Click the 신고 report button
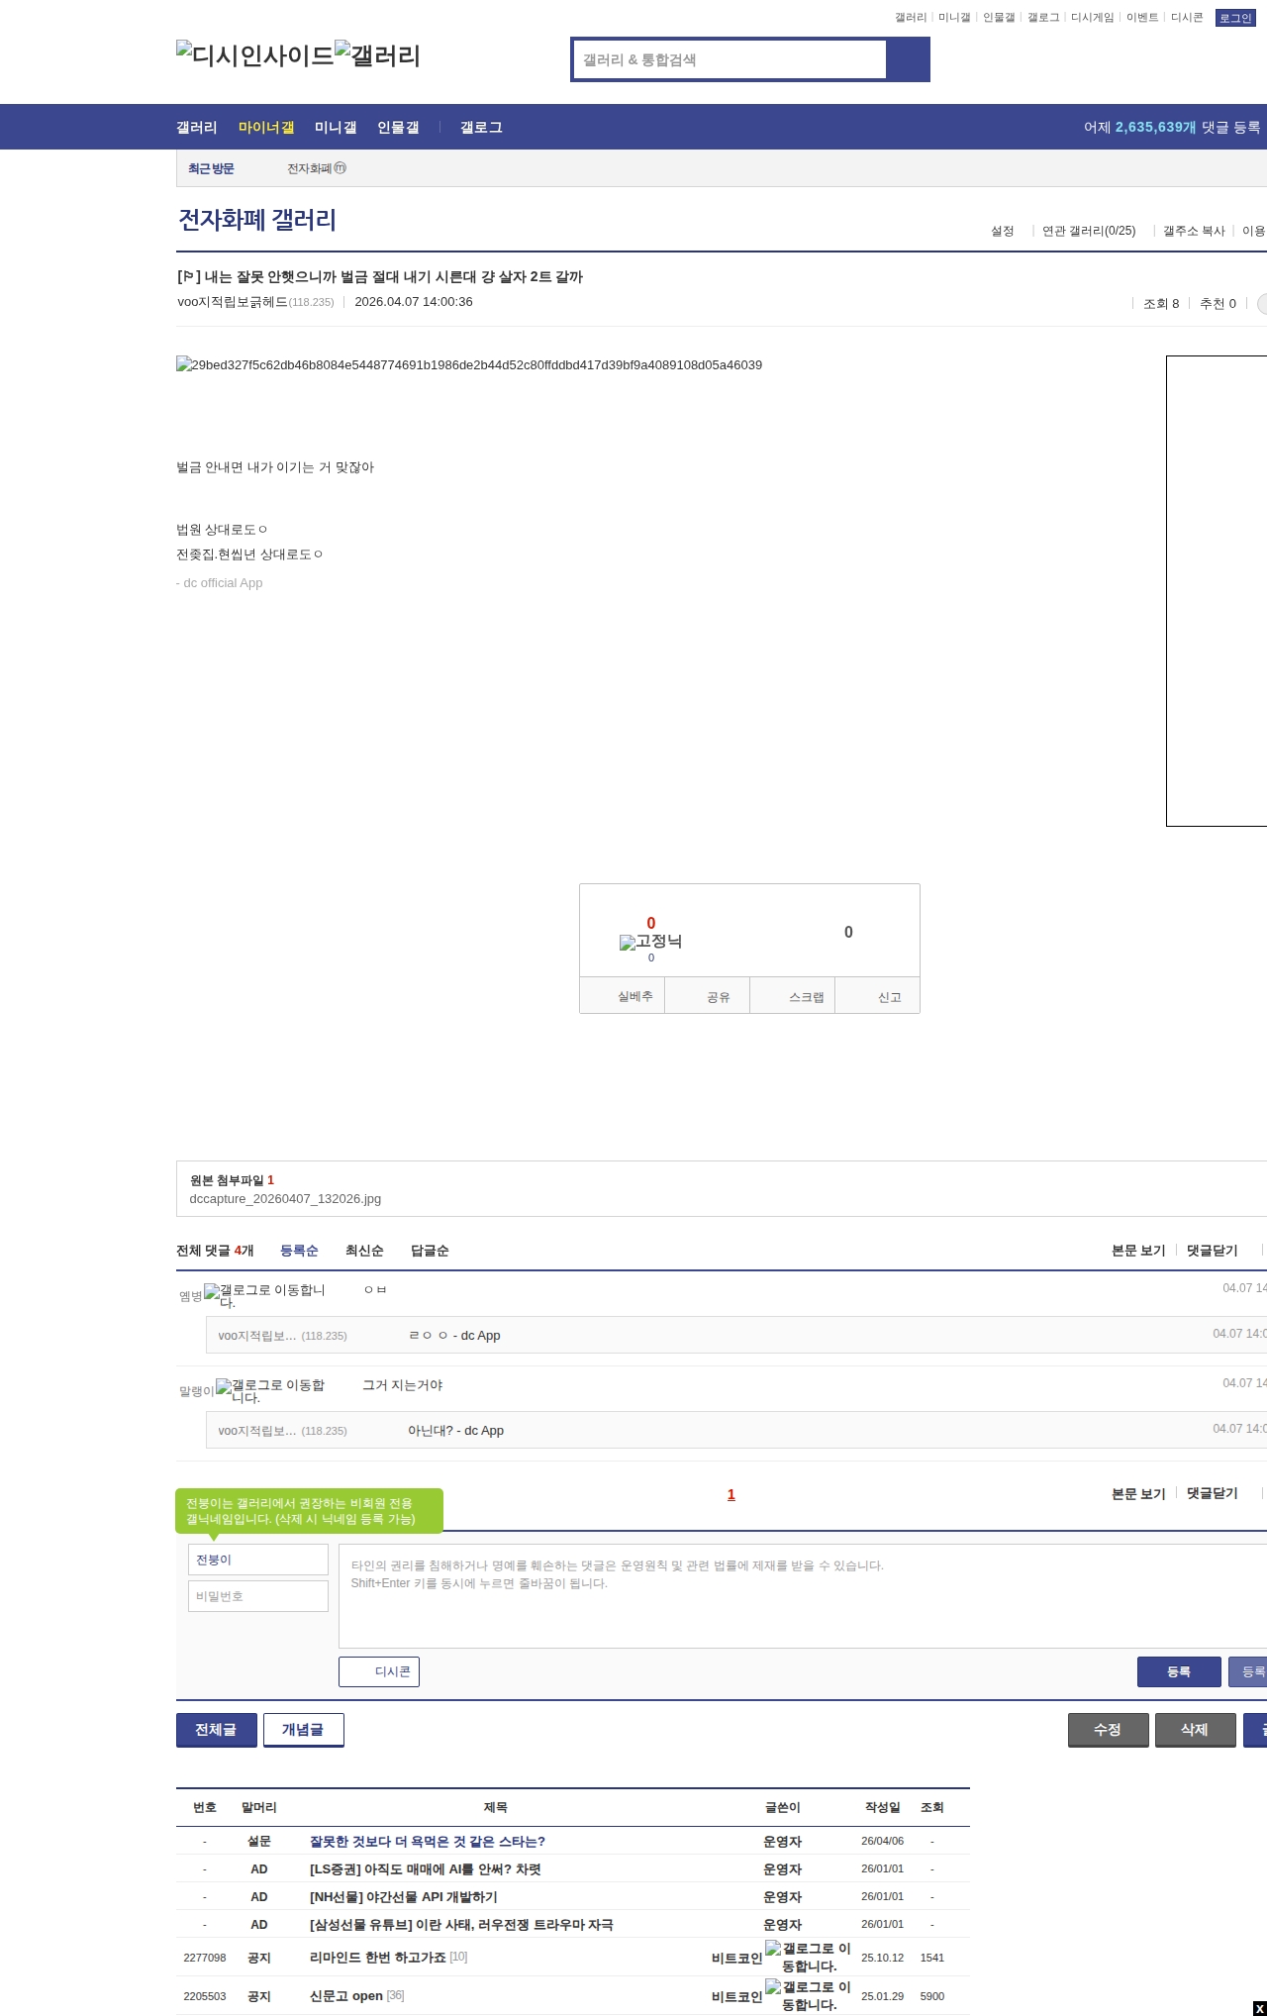This screenshot has width=1267, height=2016. 888,997
